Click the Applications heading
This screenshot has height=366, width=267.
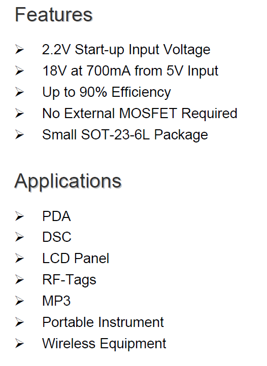[68, 181]
